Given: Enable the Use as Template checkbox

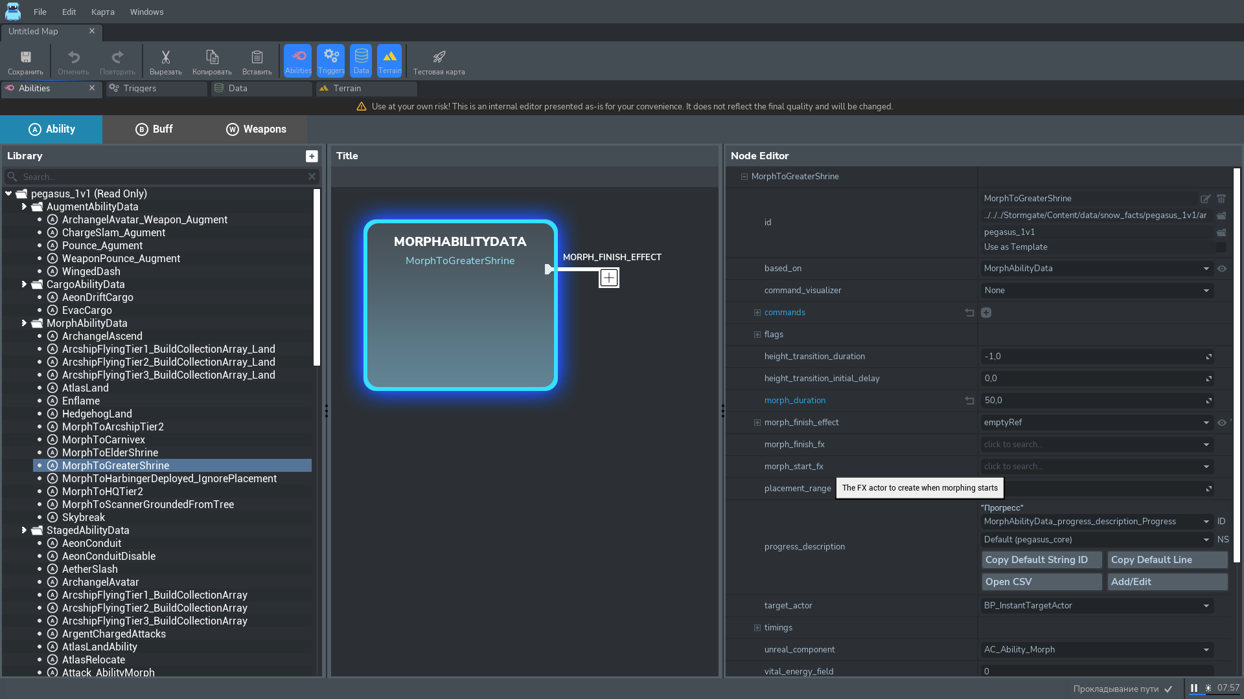Looking at the screenshot, I should [x=1221, y=247].
